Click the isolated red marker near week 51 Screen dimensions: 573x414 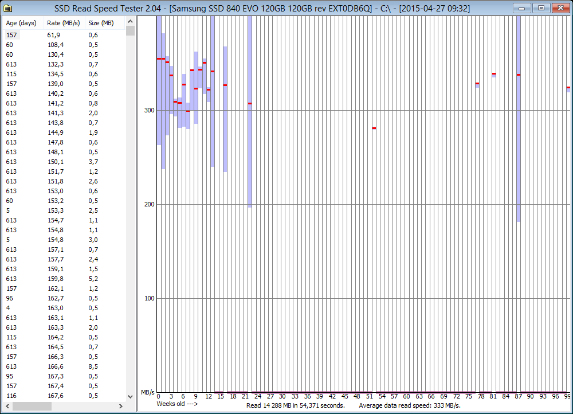(x=374, y=128)
